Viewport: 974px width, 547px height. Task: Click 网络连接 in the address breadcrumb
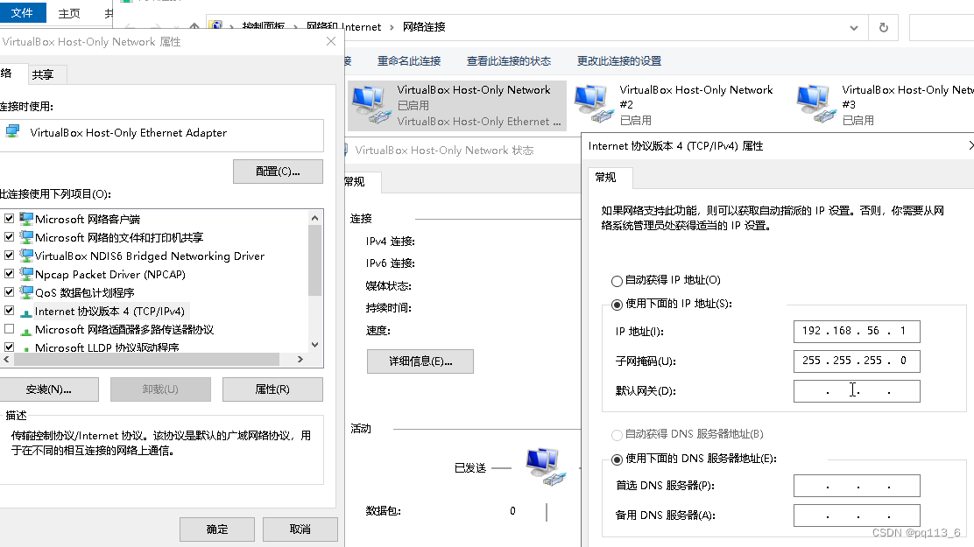click(x=424, y=27)
